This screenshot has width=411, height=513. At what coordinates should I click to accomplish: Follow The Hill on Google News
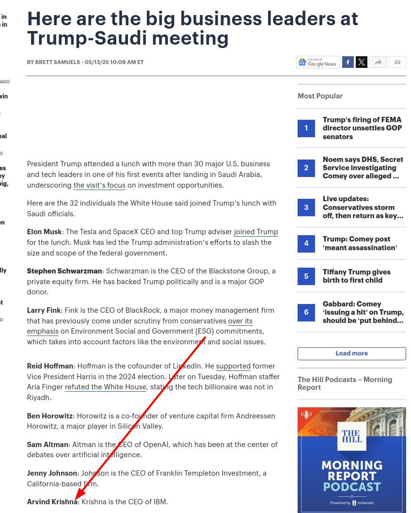[318, 62]
